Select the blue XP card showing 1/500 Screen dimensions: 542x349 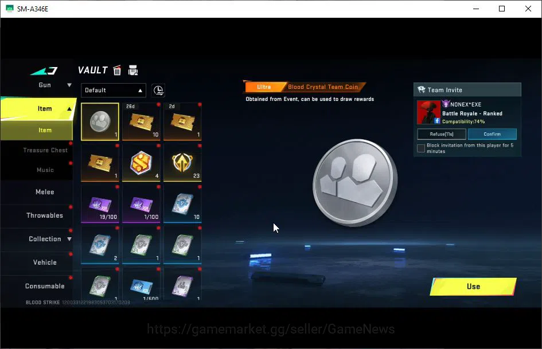[x=141, y=284]
